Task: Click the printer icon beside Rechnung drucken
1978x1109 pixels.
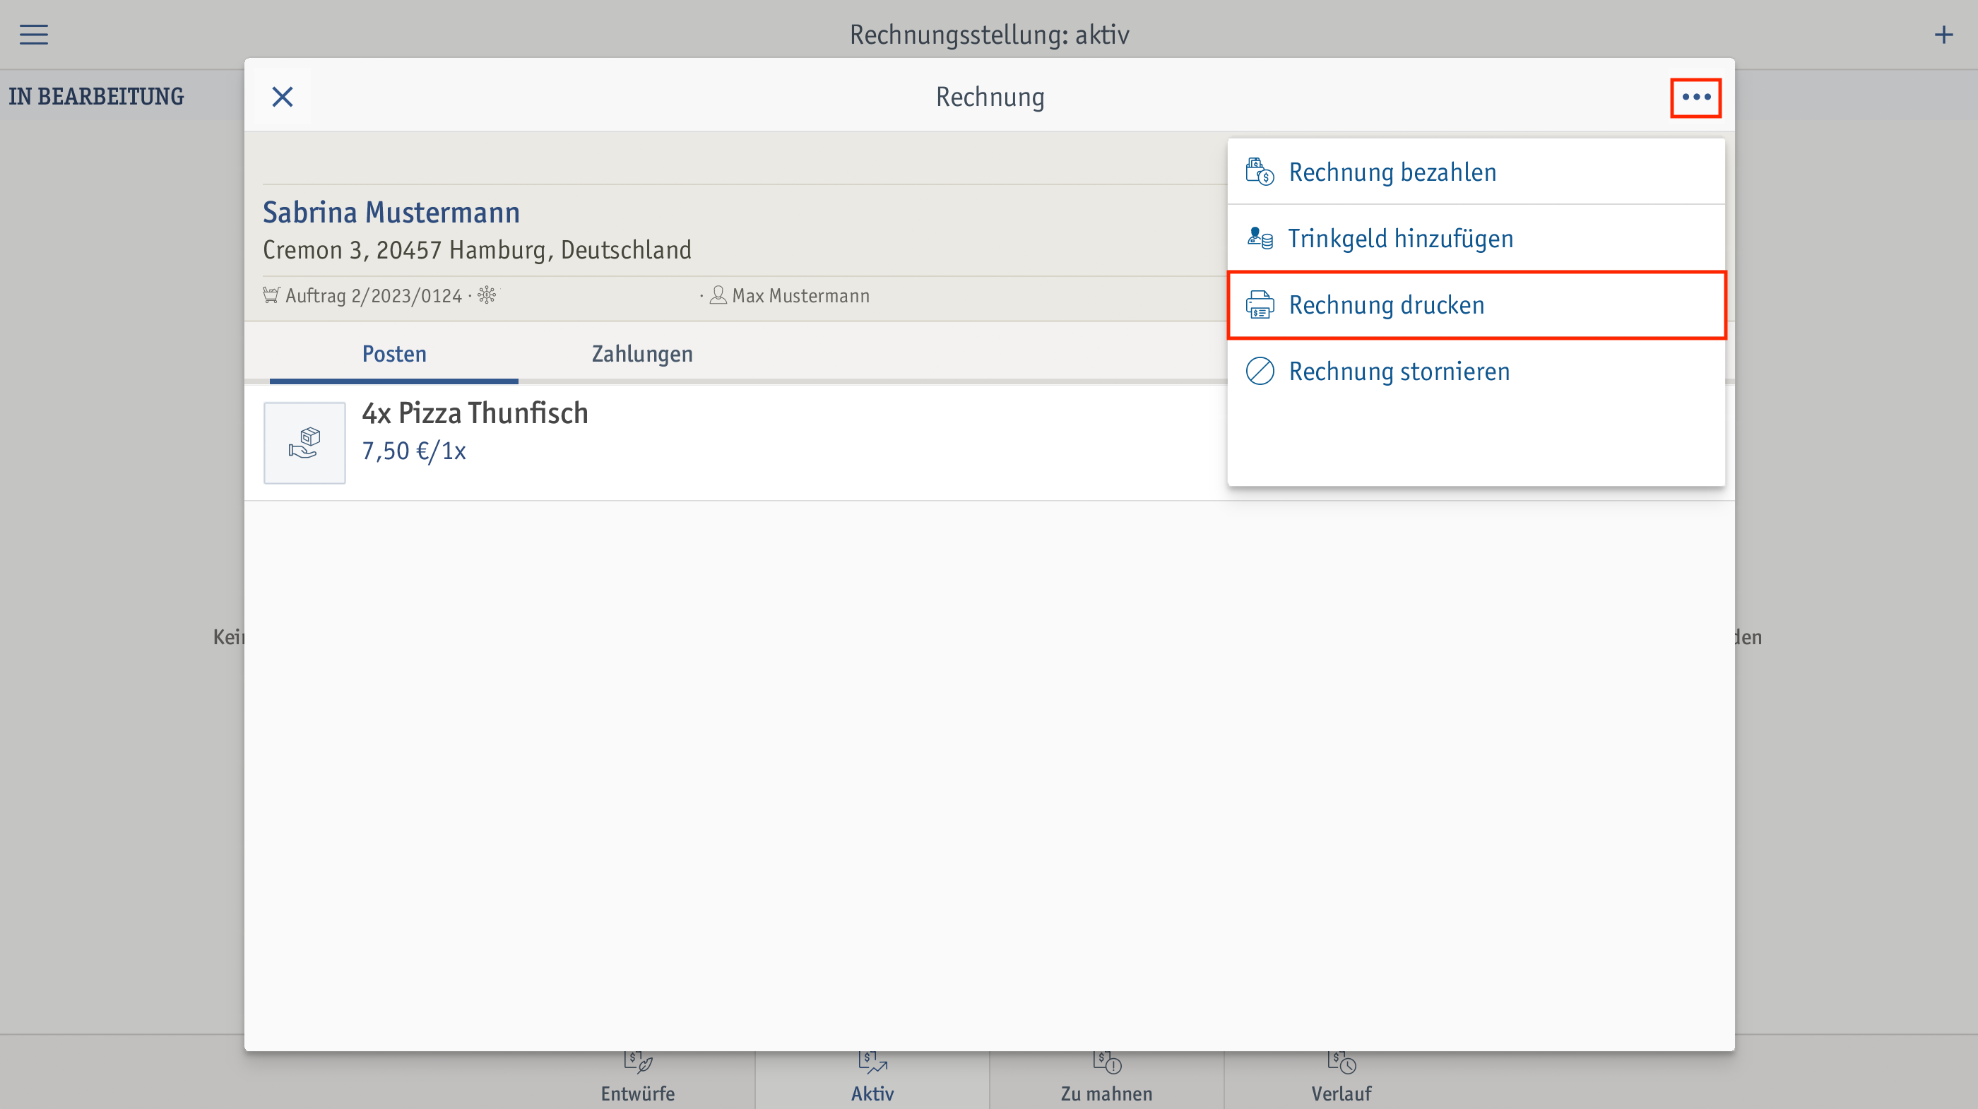Action: tap(1260, 305)
